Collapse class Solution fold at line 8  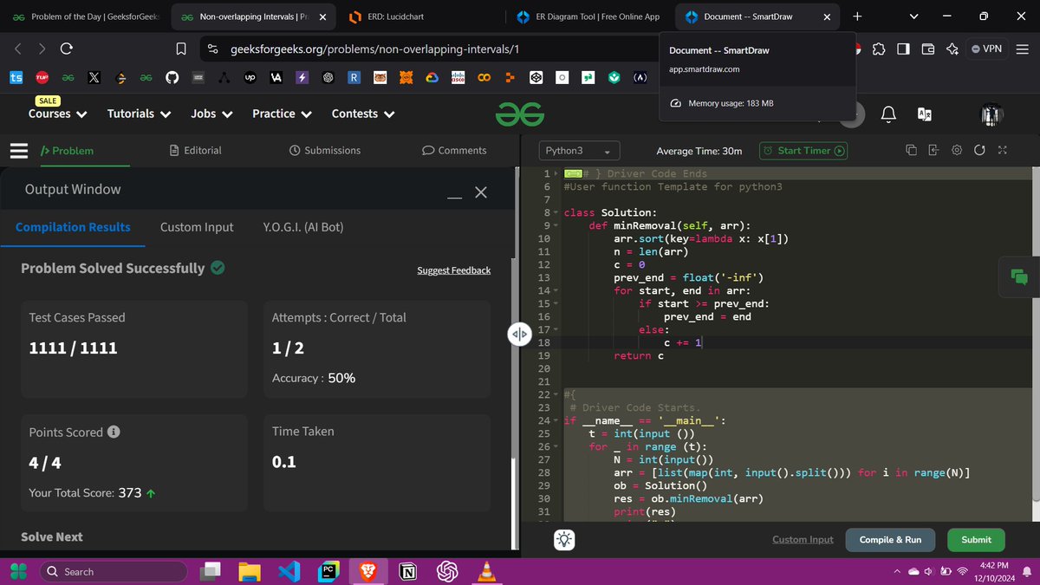[x=556, y=212]
